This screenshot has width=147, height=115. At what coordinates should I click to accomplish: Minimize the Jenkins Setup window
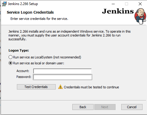pyautogui.click(x=113, y=4)
